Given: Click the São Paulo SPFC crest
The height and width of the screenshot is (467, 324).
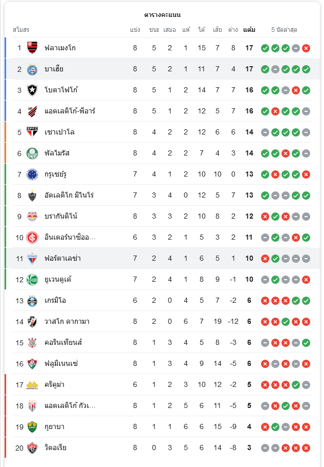Looking at the screenshot, I should pyautogui.click(x=32, y=132).
